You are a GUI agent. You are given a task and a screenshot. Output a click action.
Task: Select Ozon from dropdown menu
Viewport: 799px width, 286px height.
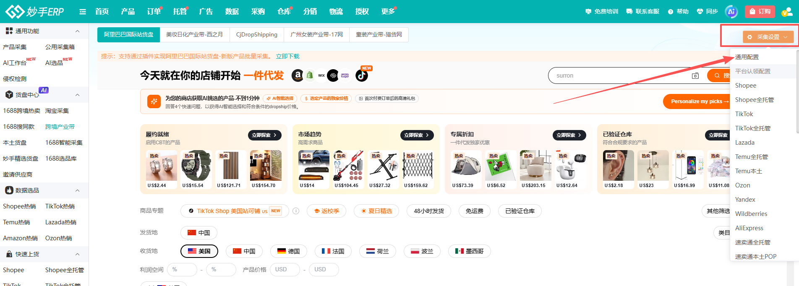[x=742, y=185]
